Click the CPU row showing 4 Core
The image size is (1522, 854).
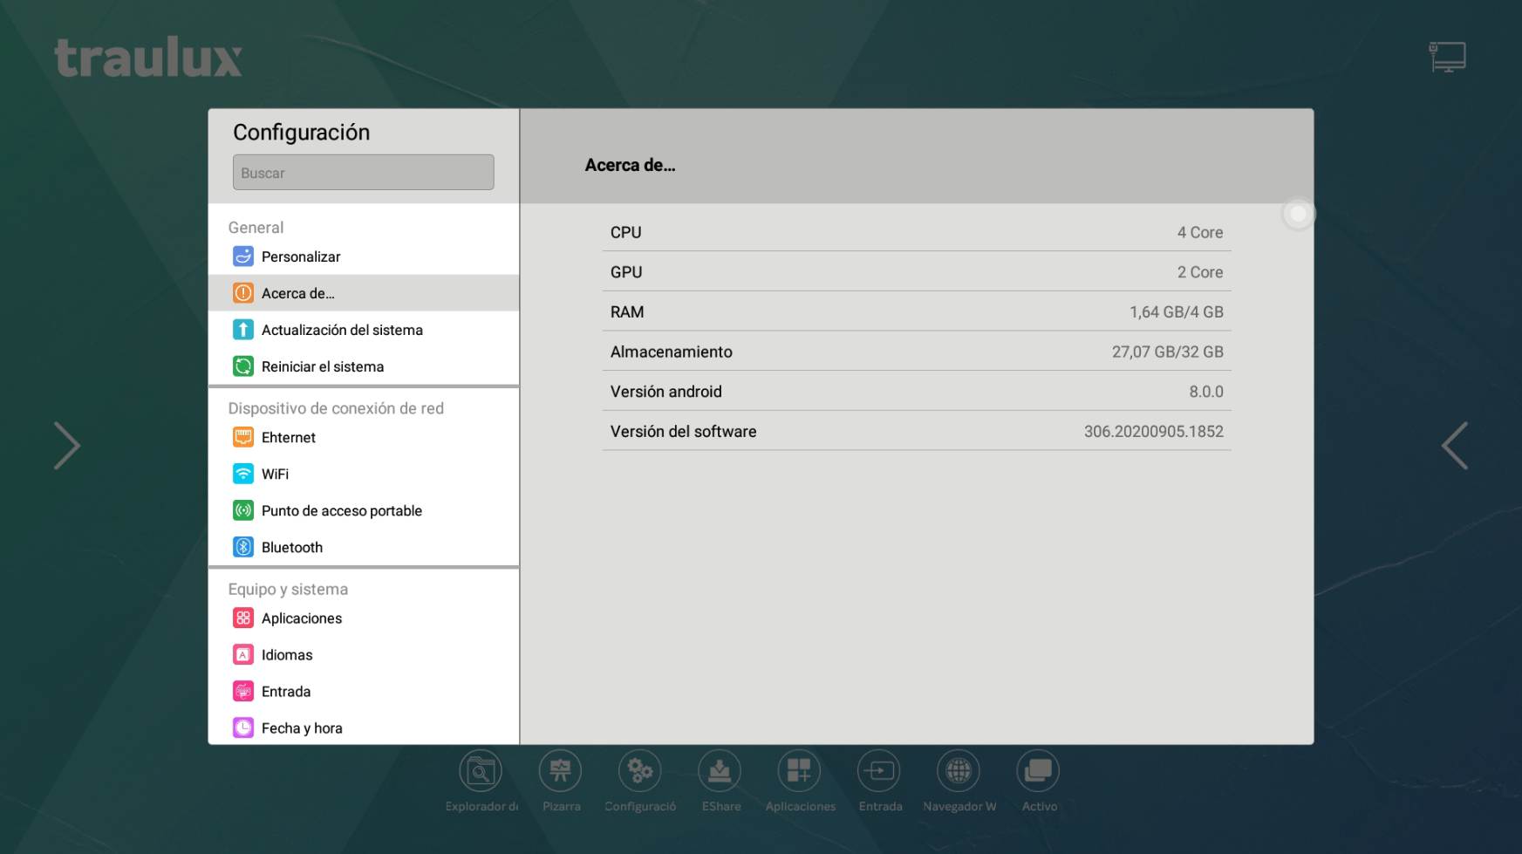click(x=917, y=232)
